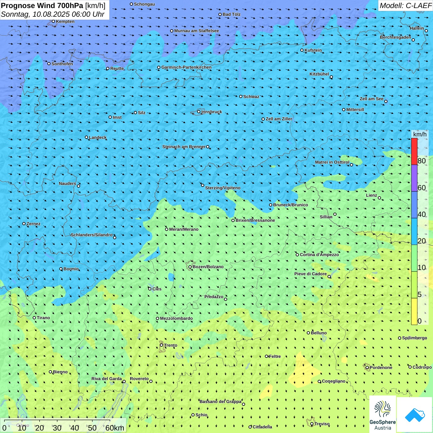Click the 'Bassano del Grappa' label
Screen dimensions: 433x433
click(220, 401)
